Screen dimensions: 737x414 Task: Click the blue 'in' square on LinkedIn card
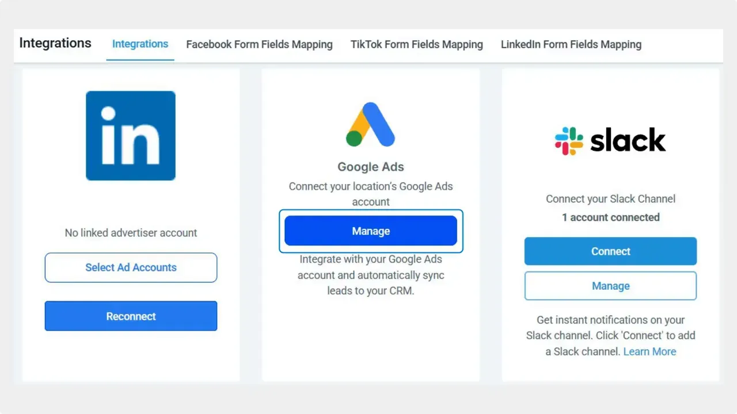130,135
